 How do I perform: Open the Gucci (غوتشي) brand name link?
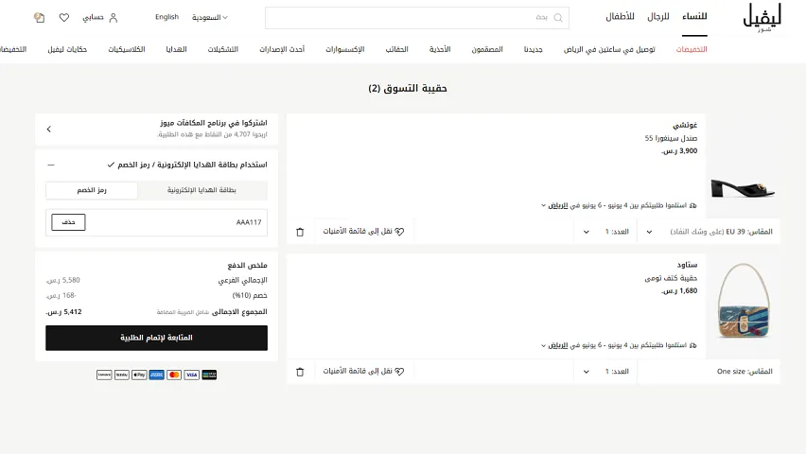click(x=685, y=125)
